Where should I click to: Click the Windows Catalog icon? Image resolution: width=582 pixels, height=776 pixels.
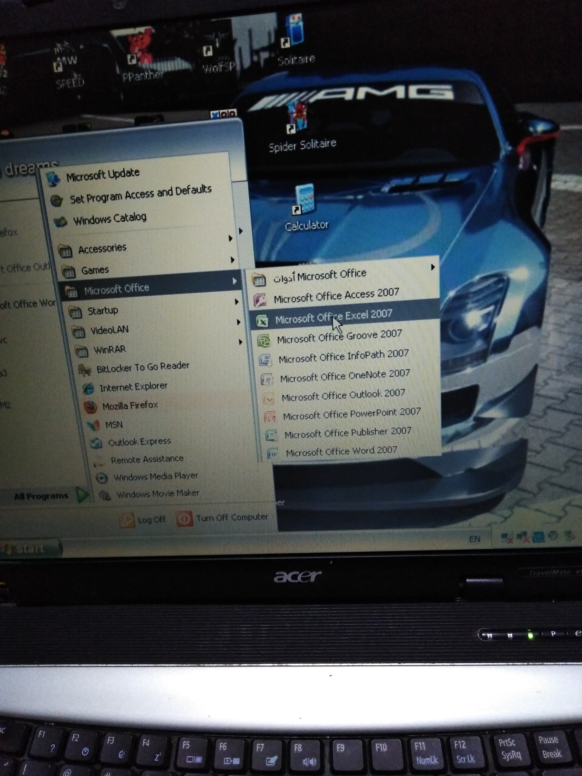(60, 222)
